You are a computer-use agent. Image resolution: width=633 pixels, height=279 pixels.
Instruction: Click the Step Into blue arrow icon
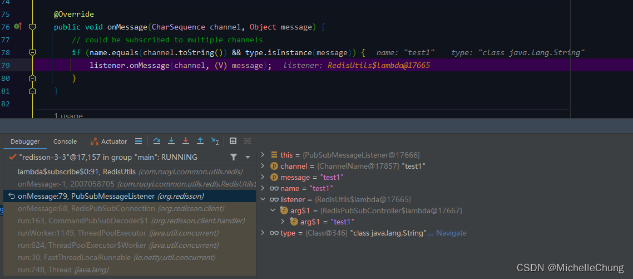tap(171, 141)
